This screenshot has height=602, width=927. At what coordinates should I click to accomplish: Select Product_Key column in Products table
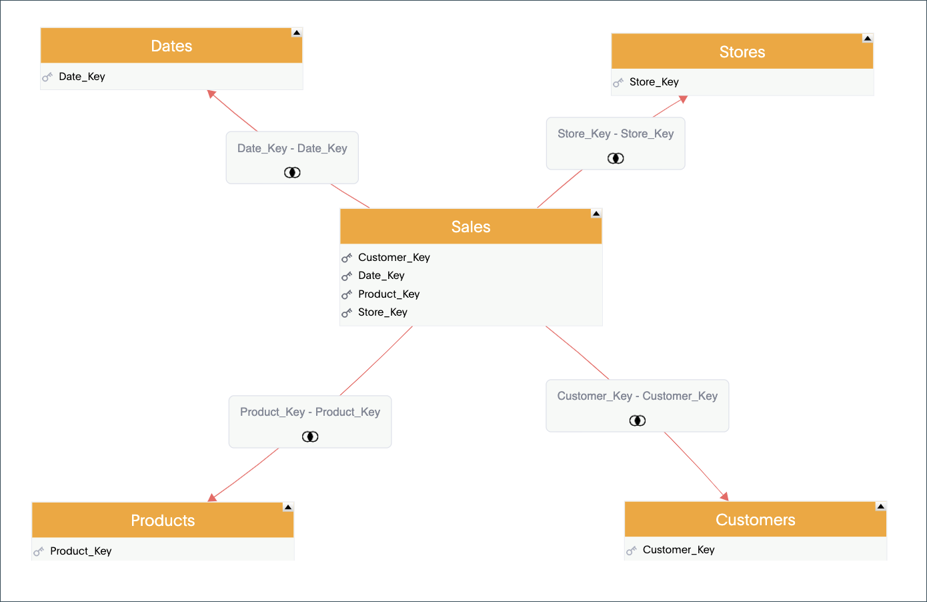81,551
